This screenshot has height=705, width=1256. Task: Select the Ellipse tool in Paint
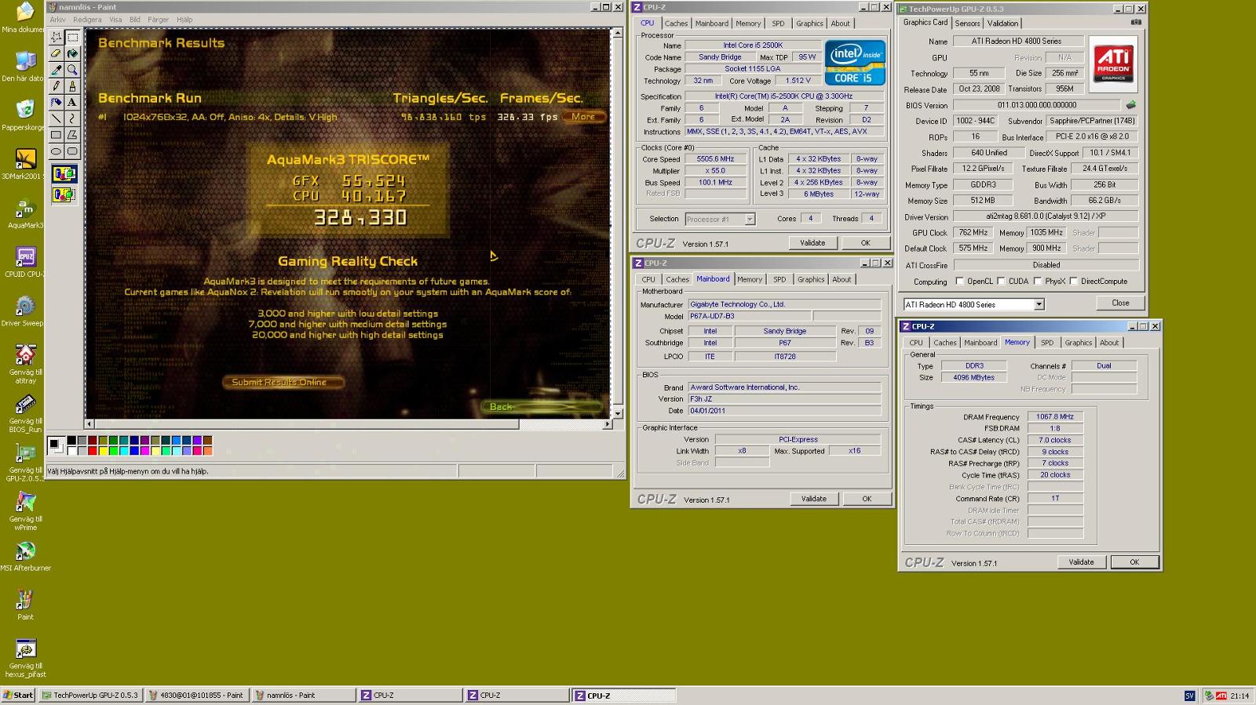57,151
